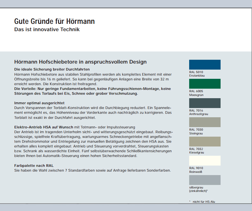Click the label 'RAL 7016'
The height and width of the screenshot is (211, 252).
[x=196, y=111]
